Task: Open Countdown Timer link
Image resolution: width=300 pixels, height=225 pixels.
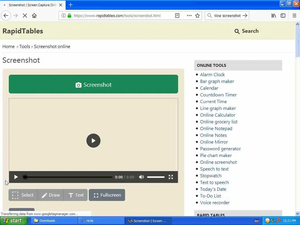Action: [218, 95]
